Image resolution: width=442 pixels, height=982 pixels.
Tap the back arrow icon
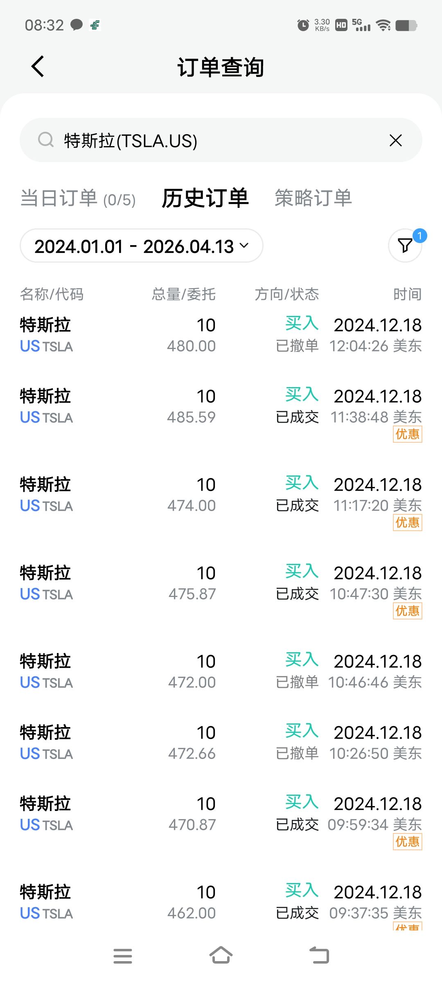click(38, 67)
